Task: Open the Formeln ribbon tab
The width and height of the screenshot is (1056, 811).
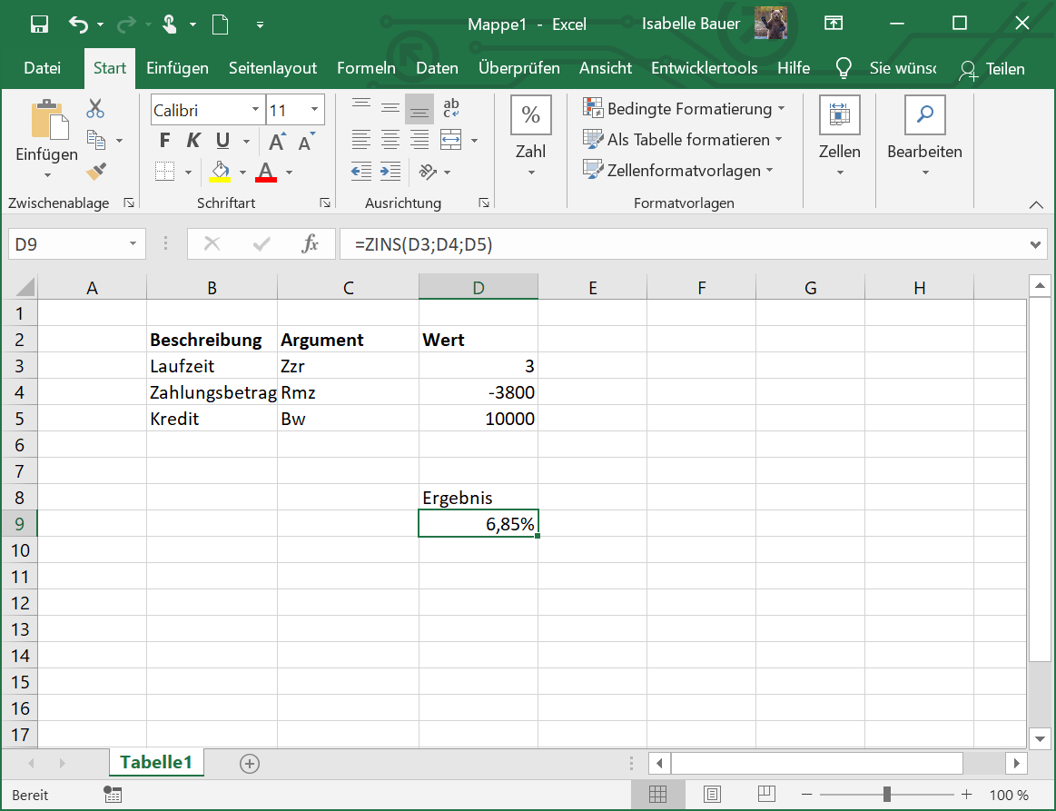Action: [366, 68]
